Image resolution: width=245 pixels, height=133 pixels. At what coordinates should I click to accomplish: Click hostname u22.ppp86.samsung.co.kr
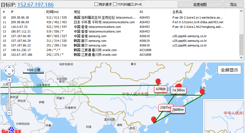click(x=189, y=45)
